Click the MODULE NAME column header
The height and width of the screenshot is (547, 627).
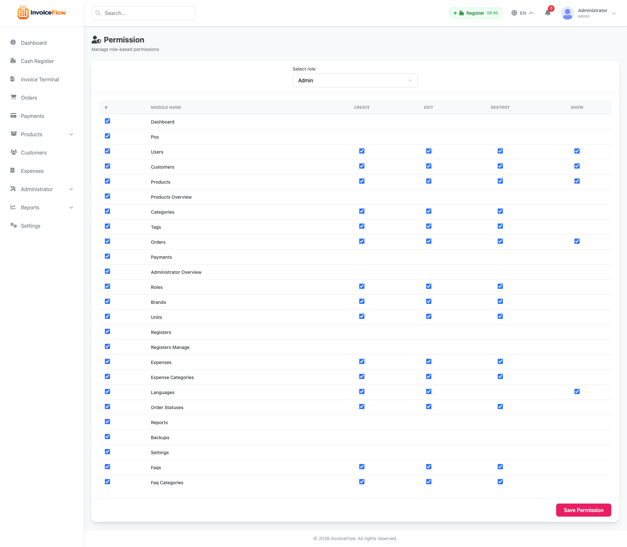click(x=166, y=108)
